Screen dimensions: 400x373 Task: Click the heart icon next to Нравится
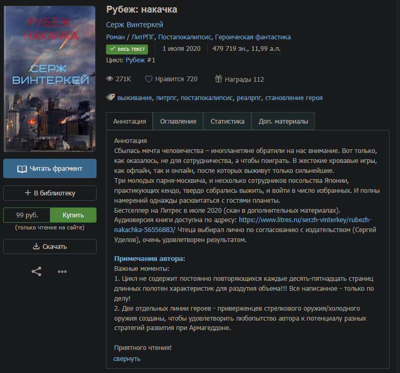(149, 79)
